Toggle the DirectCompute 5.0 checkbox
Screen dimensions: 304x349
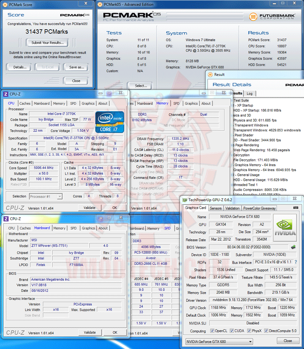click(266, 331)
